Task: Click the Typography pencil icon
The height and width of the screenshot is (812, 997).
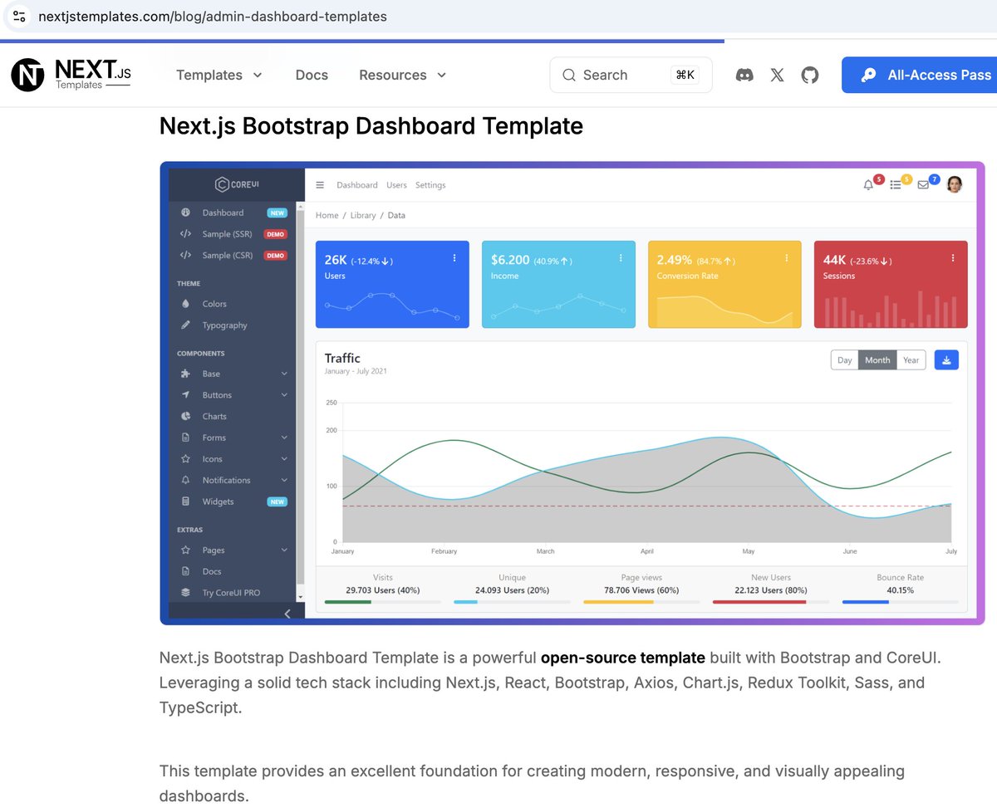Action: click(x=185, y=325)
